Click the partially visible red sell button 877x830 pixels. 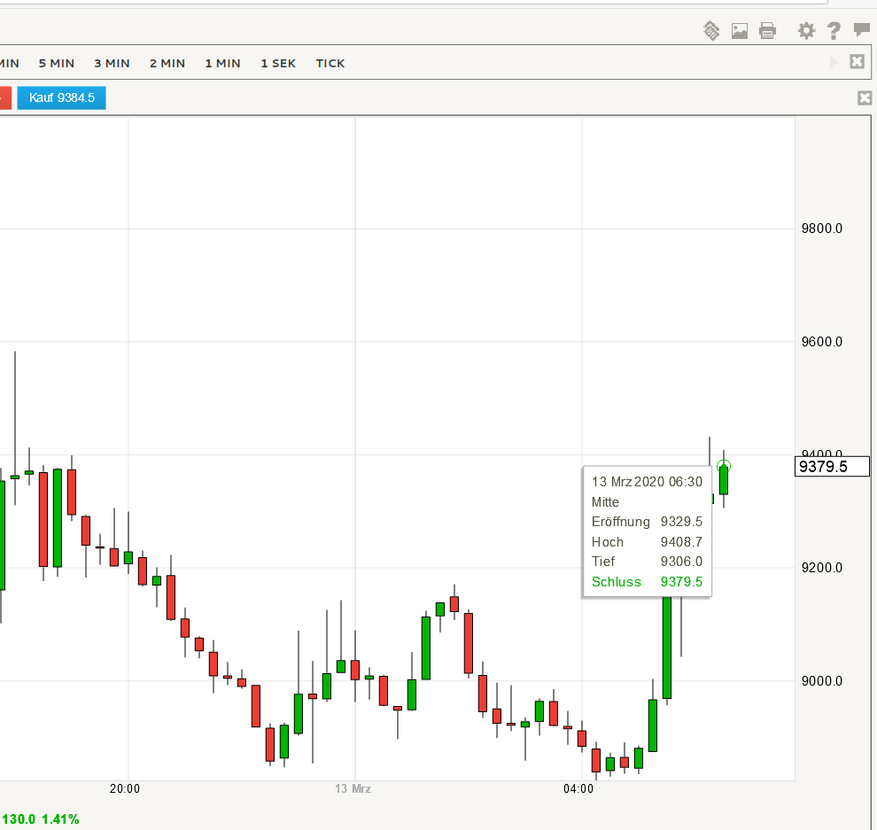(5, 97)
